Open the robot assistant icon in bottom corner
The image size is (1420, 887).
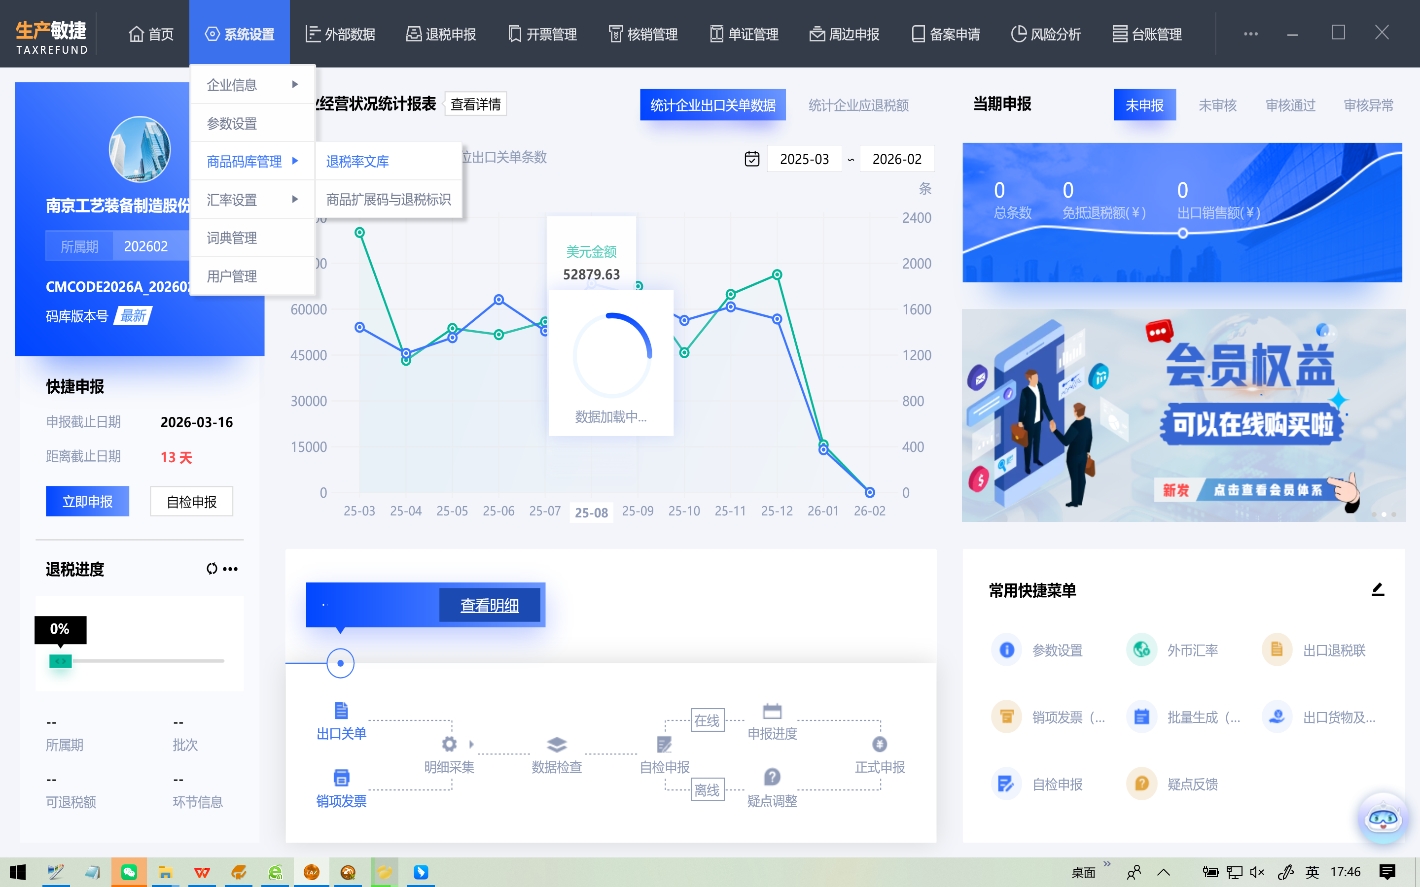(x=1383, y=818)
